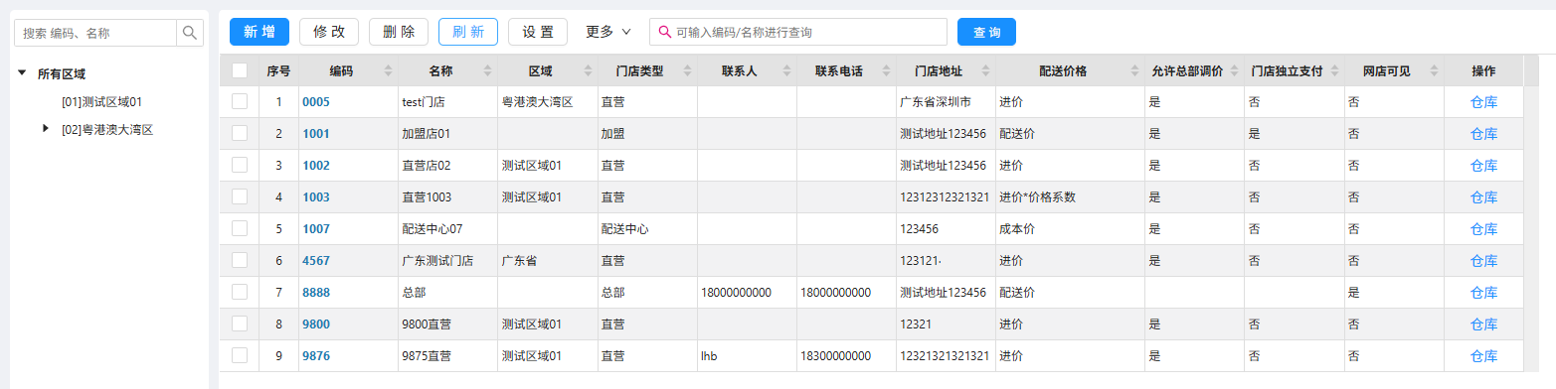Open store code link 8888

pyautogui.click(x=316, y=293)
